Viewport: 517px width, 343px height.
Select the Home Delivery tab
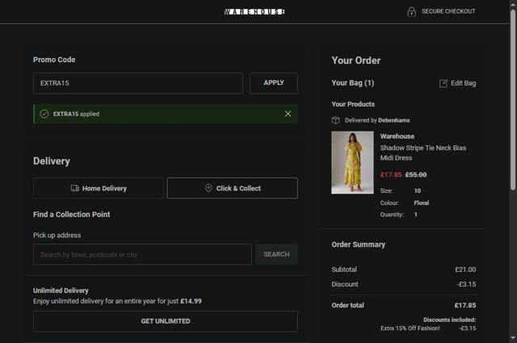pos(99,188)
